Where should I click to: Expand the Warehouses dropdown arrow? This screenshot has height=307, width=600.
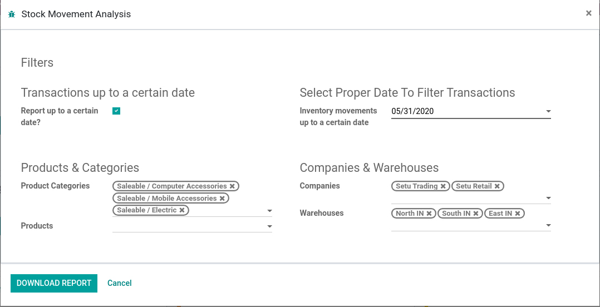[548, 225]
